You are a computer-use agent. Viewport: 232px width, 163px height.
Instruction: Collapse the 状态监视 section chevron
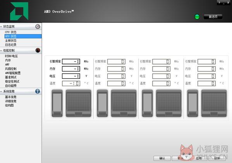pyautogui.click(x=1, y=27)
